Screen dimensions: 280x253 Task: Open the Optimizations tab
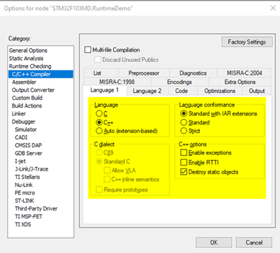(220, 91)
